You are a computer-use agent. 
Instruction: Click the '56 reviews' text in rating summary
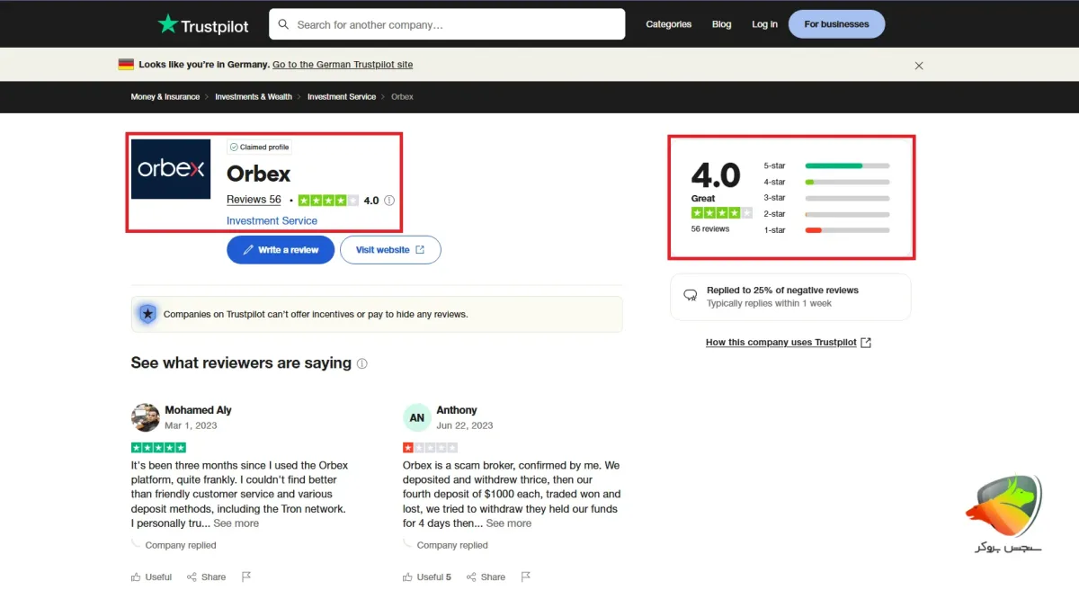[710, 229]
